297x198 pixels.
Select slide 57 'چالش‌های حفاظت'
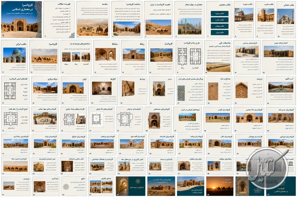[x=191, y=166]
